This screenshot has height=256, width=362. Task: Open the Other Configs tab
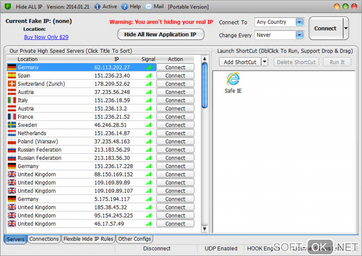pos(135,239)
